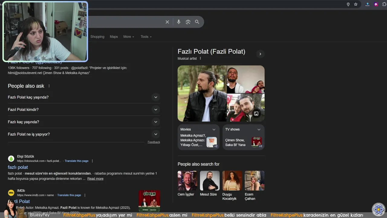Open three-dot menu of IMDb result
Image resolution: width=387 pixels, height=218 pixels.
click(x=85, y=195)
